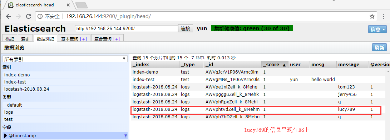Sort by the _type column header

(x=192, y=65)
